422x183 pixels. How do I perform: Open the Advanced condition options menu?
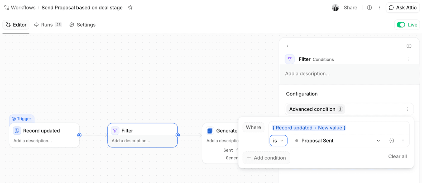click(x=407, y=109)
